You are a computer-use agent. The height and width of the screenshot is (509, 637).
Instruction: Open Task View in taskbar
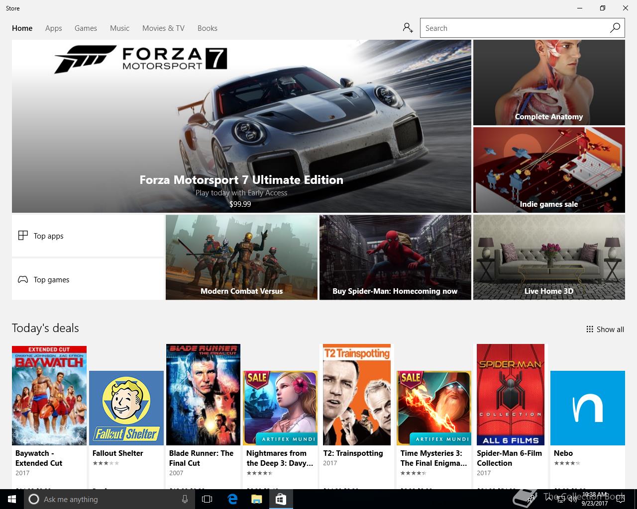point(207,499)
